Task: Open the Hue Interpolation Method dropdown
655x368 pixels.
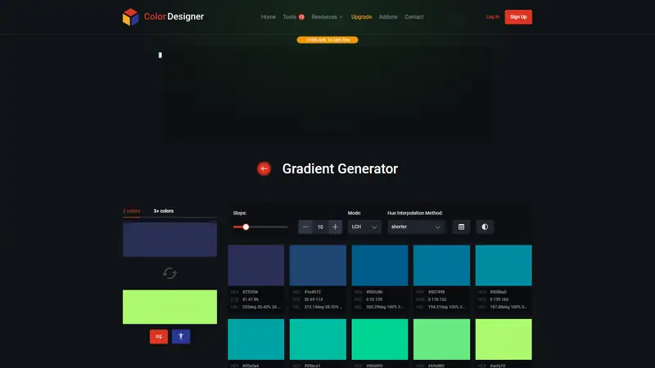Action: click(x=416, y=227)
